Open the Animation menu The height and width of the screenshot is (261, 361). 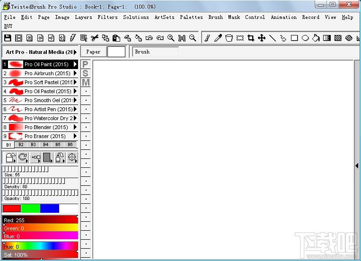[x=284, y=17]
